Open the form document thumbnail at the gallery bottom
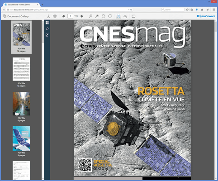Image resolution: width=218 pixels, height=181 pixels. tap(21, 170)
